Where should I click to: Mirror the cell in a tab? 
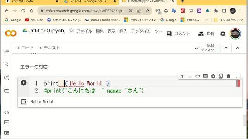[x=220, y=76]
